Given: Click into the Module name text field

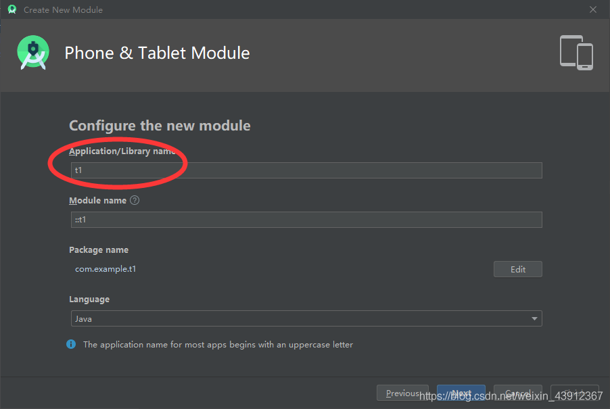Looking at the screenshot, I should click(306, 220).
